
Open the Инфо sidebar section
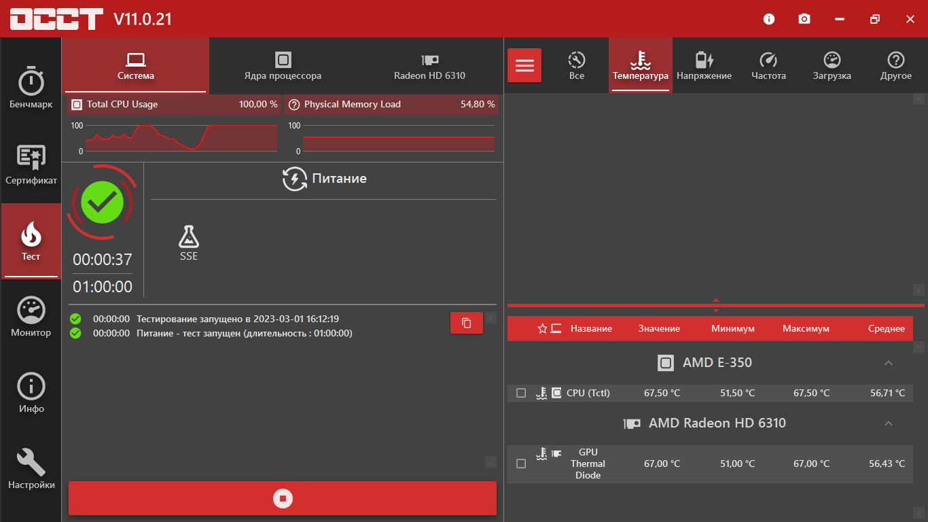coord(31,393)
